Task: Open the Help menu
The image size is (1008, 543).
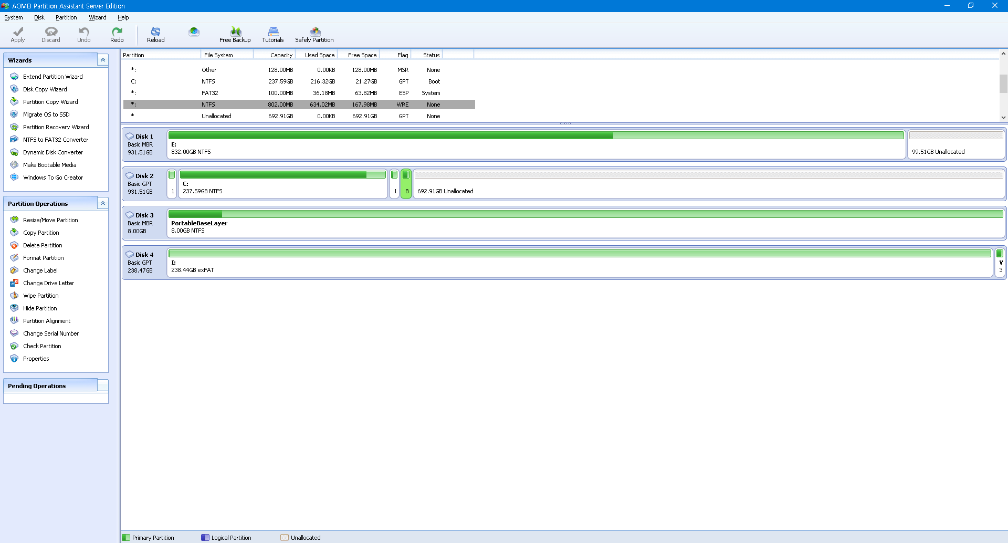Action: click(x=123, y=17)
